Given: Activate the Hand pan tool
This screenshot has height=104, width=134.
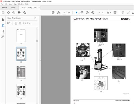Looking at the screenshot, I should pyautogui.click(x=82, y=12).
